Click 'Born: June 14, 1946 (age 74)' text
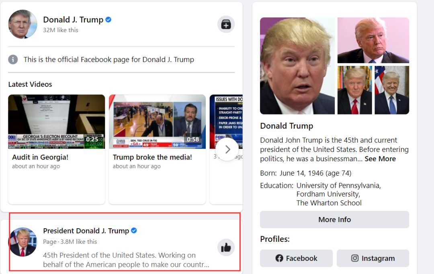Viewport: 434px width, 274px height. click(x=305, y=173)
